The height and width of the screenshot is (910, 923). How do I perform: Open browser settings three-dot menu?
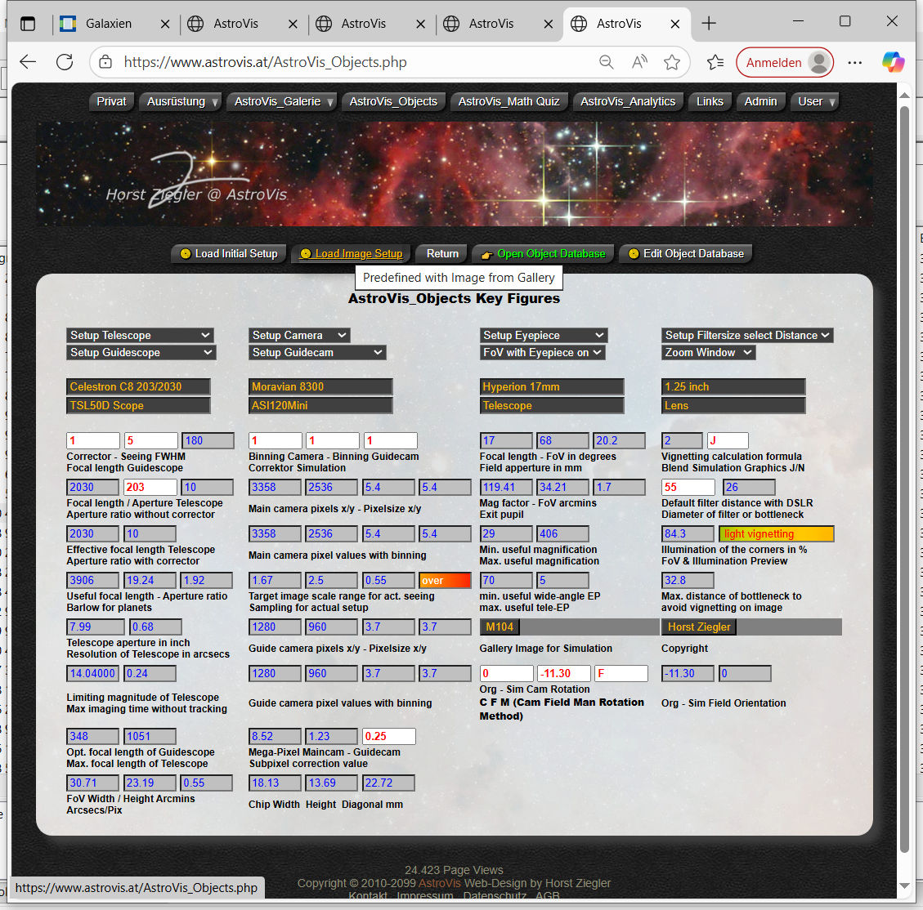855,62
